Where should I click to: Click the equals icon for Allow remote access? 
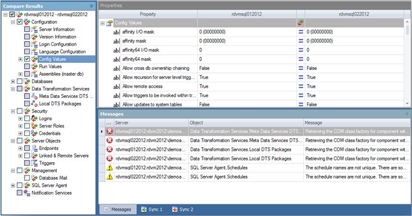coord(301,86)
